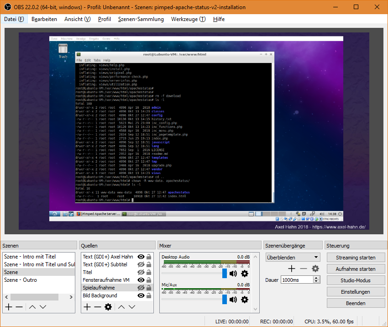Select the scene named 'Szene'
This screenshot has height=327, width=388.
39,272
